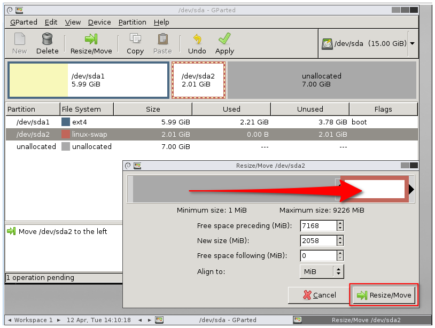Open the device selector dropdown arrow
Image resolution: width=435 pixels, height=328 pixels.
point(412,43)
